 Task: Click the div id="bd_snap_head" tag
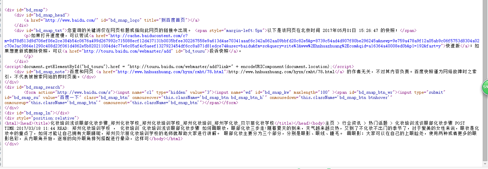(x=42, y=15)
